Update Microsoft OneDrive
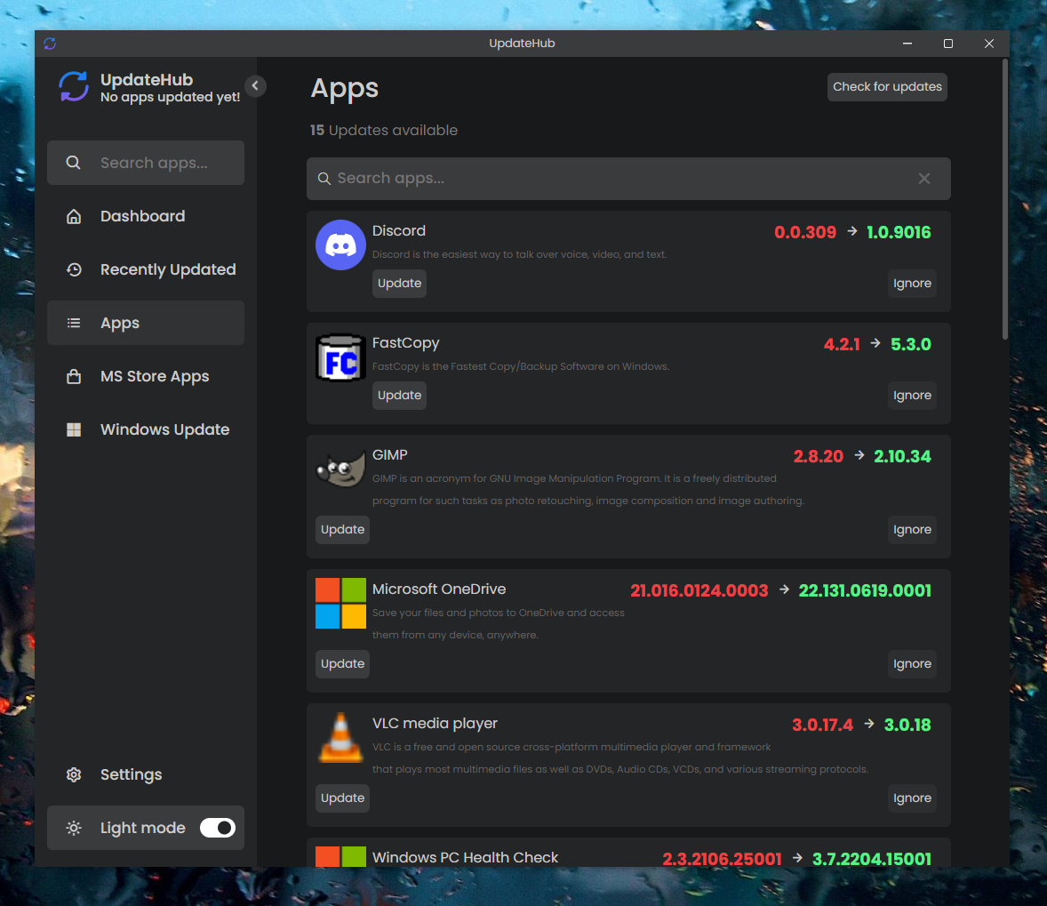Image resolution: width=1047 pixels, height=906 pixels. [x=342, y=664]
